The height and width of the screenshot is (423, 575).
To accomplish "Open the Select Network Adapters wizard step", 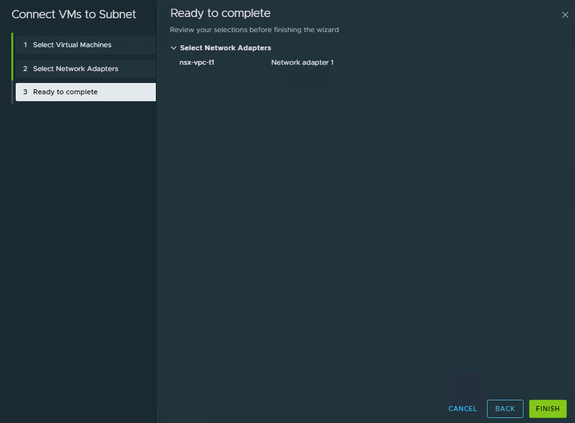I will pos(75,69).
